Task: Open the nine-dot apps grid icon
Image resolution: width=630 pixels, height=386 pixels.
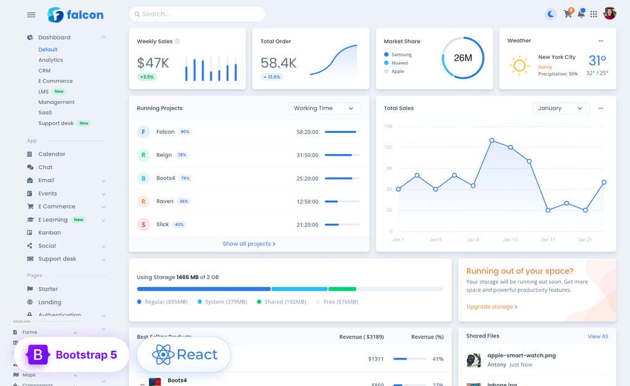Action: [x=594, y=14]
